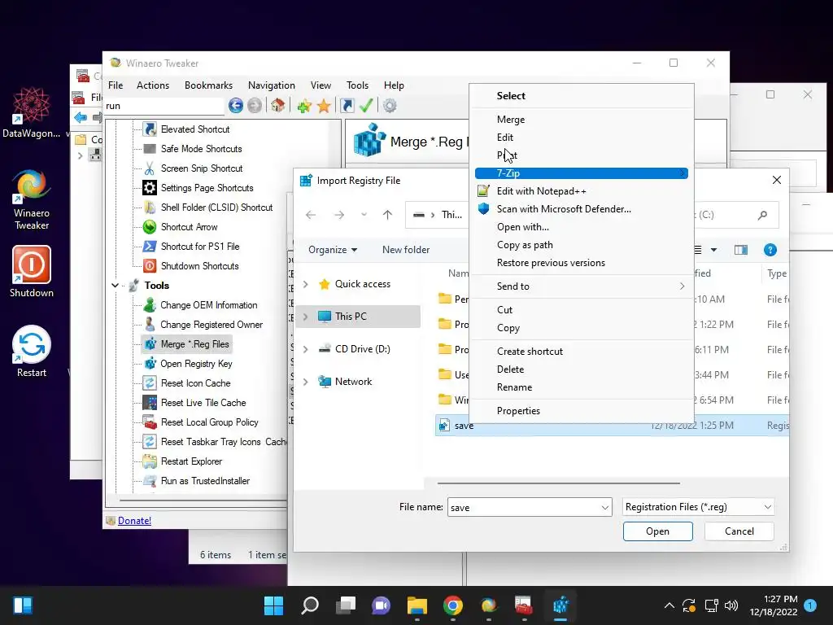
Task: Open the Bookmarks menu in Winaero Tweaker
Action: click(x=208, y=85)
